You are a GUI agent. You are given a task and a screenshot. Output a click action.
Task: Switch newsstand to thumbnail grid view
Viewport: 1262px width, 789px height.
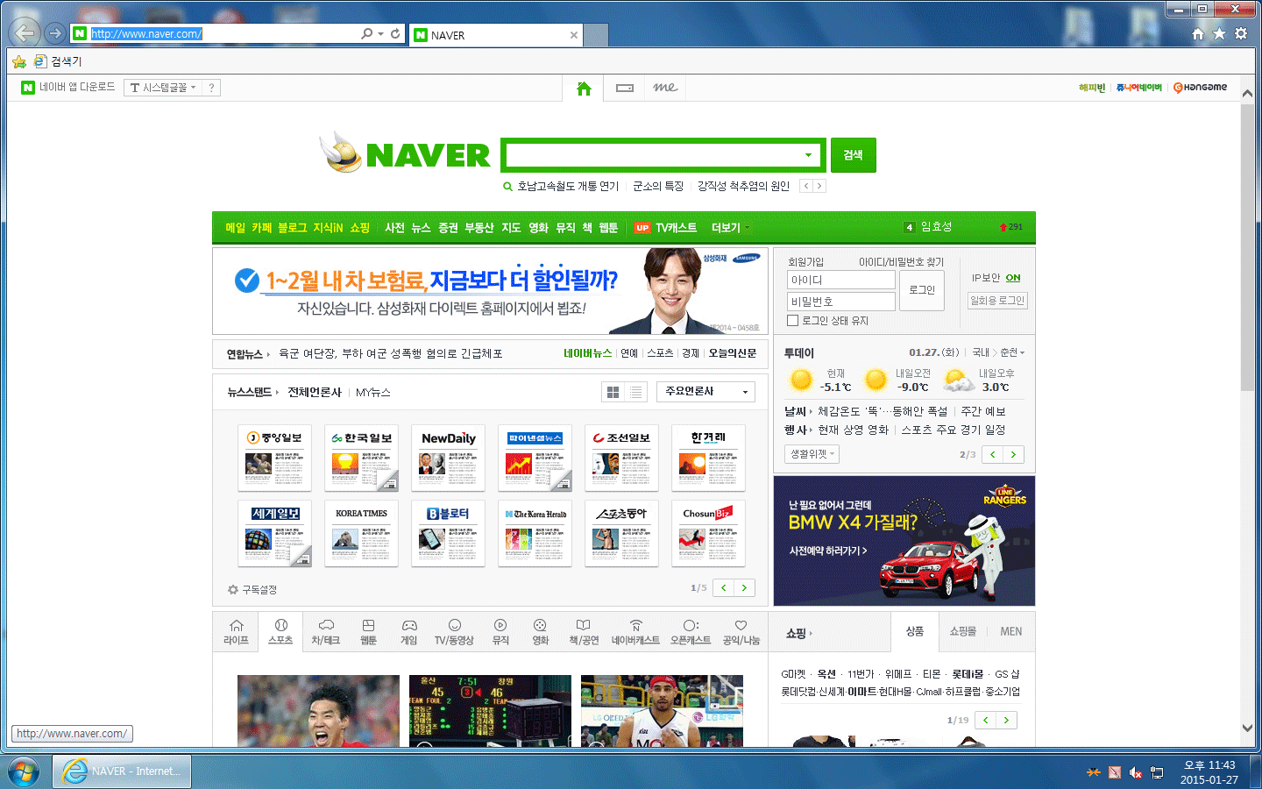point(613,392)
